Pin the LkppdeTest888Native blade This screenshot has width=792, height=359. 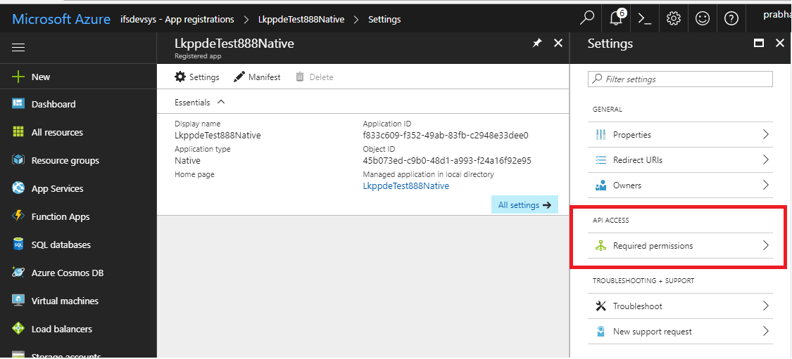[x=536, y=44]
